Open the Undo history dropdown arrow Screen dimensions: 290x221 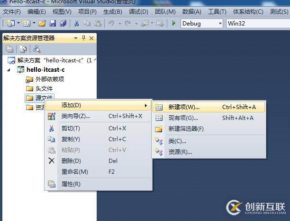120,24
